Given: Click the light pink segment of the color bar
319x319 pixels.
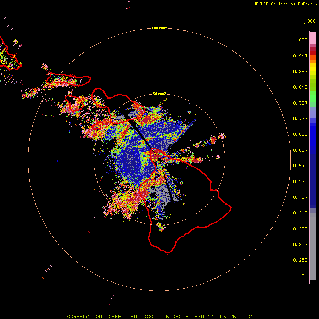Looking at the screenshot, I should click(x=313, y=38).
